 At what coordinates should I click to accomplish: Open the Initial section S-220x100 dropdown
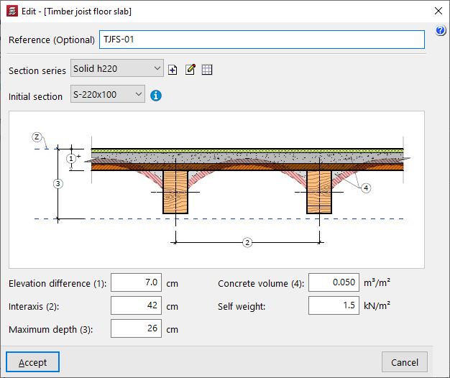click(x=108, y=94)
